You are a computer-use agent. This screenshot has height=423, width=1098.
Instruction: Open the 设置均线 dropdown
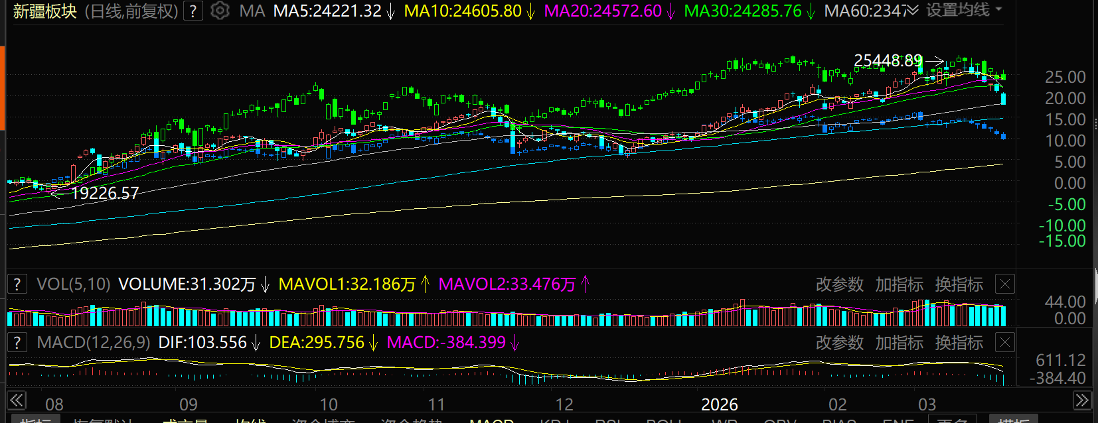coord(964,11)
